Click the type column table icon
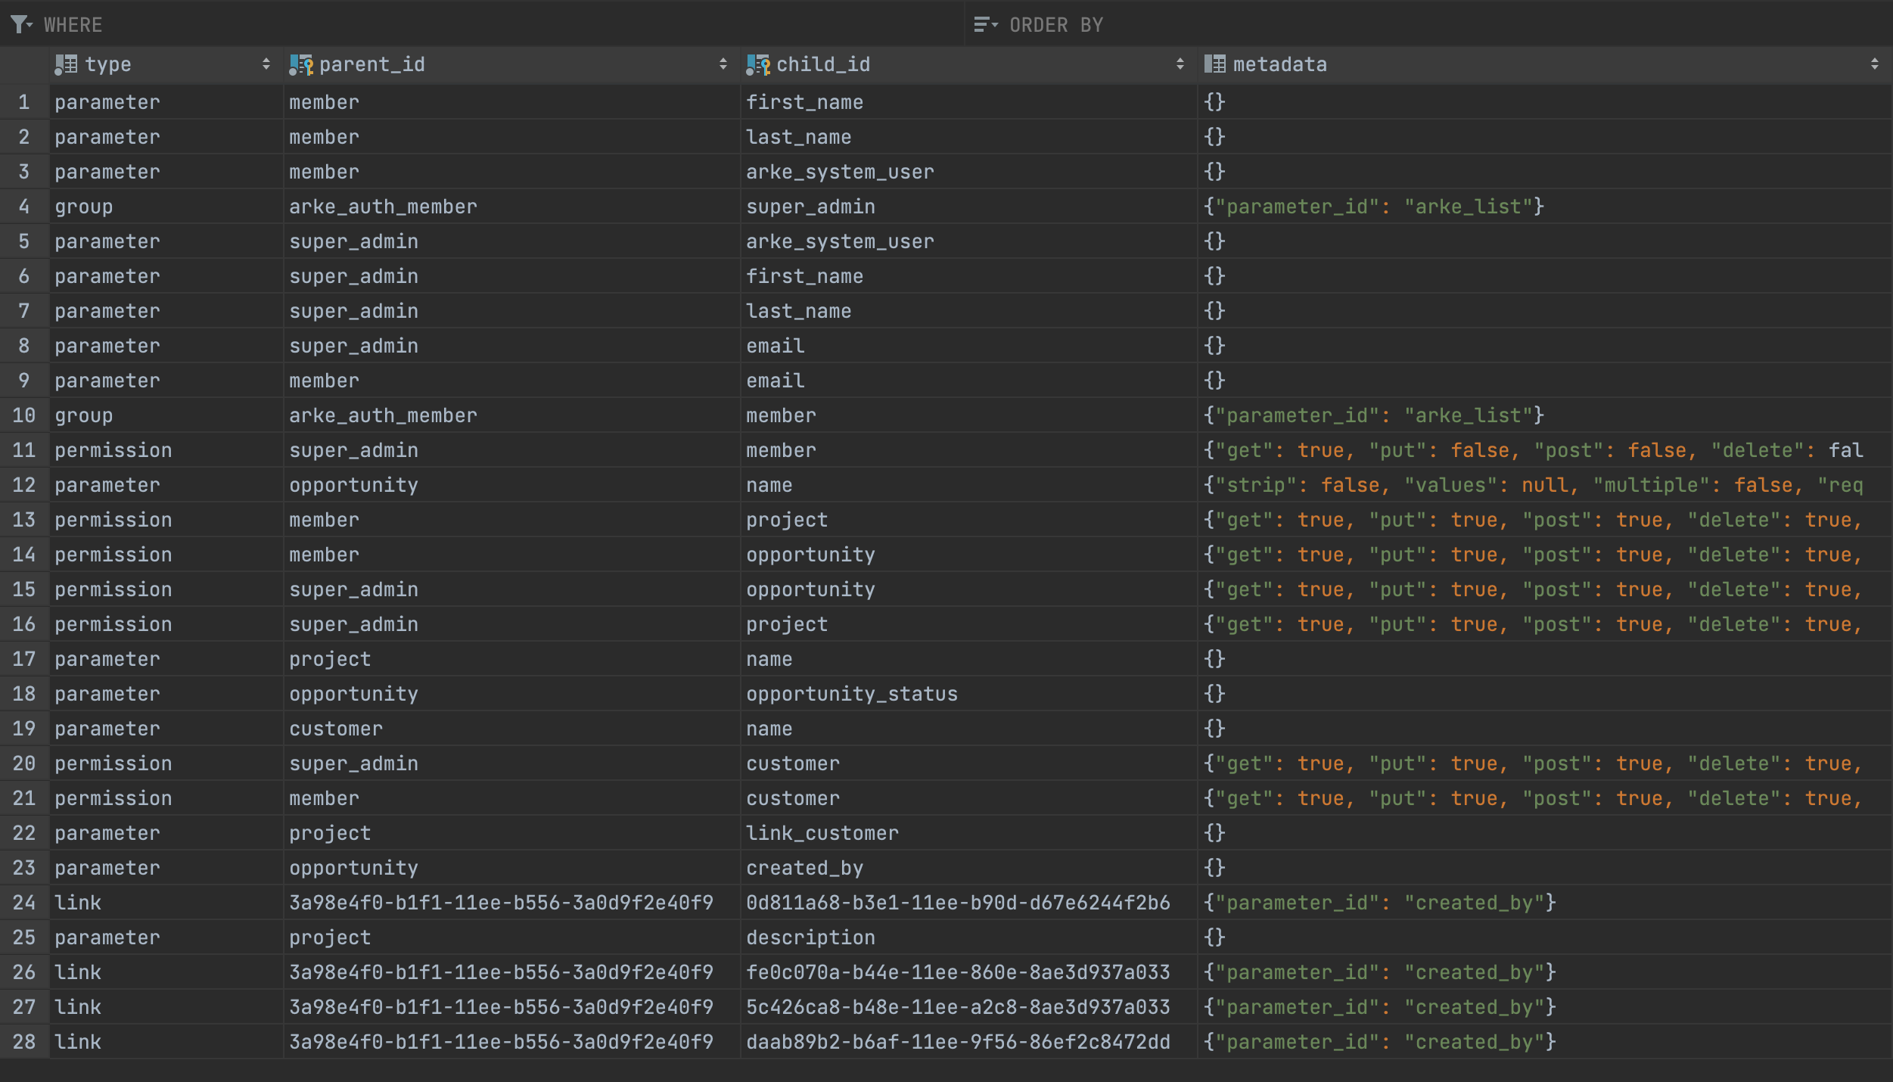 pyautogui.click(x=67, y=65)
